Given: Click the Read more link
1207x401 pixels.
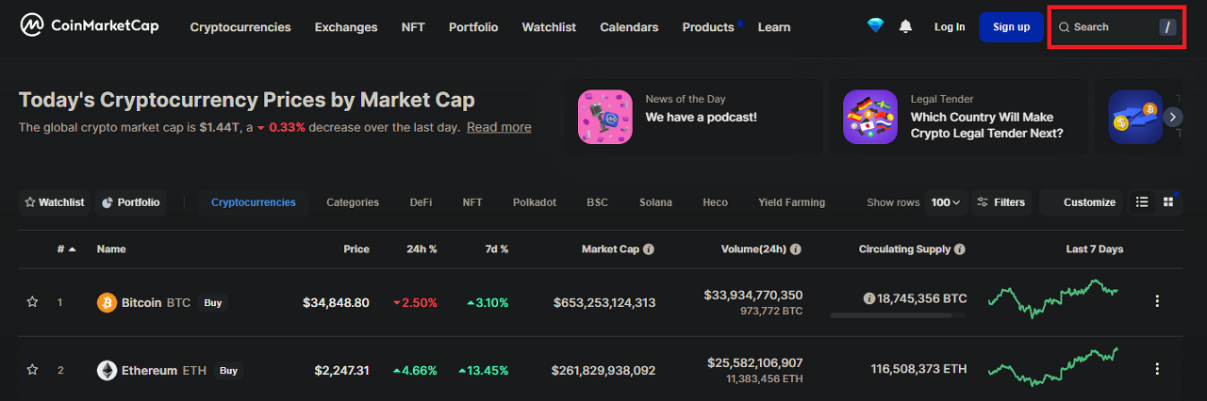Looking at the screenshot, I should click(x=499, y=127).
